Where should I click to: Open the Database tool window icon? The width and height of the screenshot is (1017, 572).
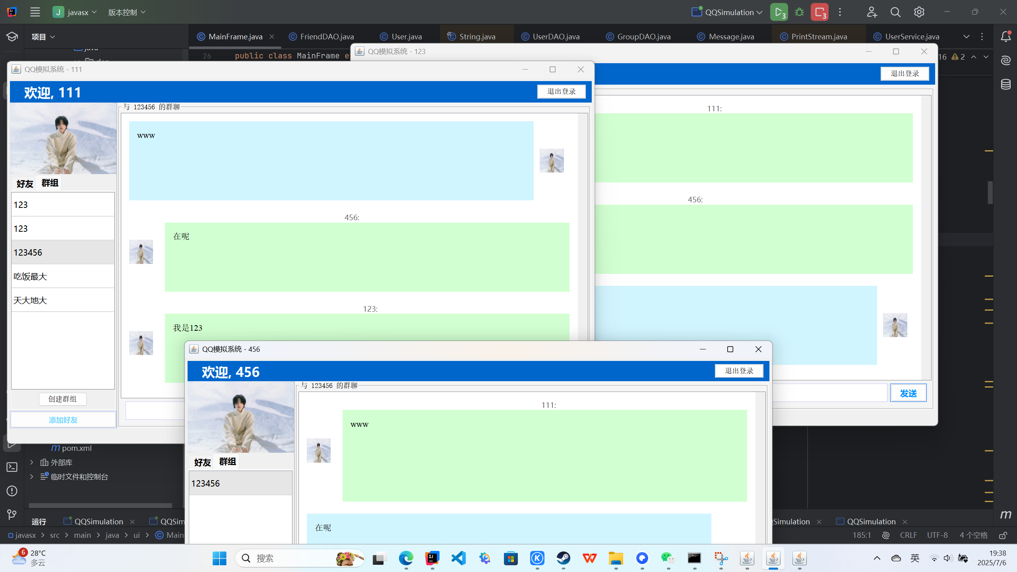pyautogui.click(x=1005, y=84)
